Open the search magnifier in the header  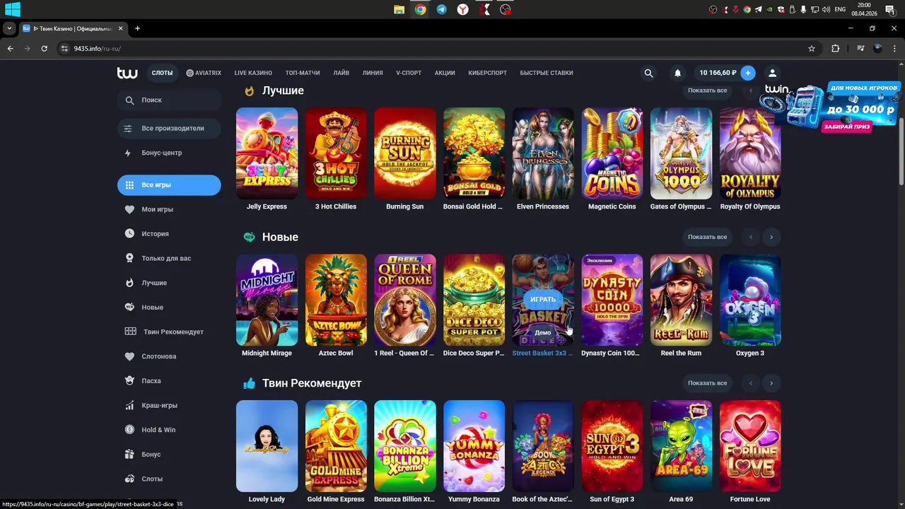pos(648,73)
